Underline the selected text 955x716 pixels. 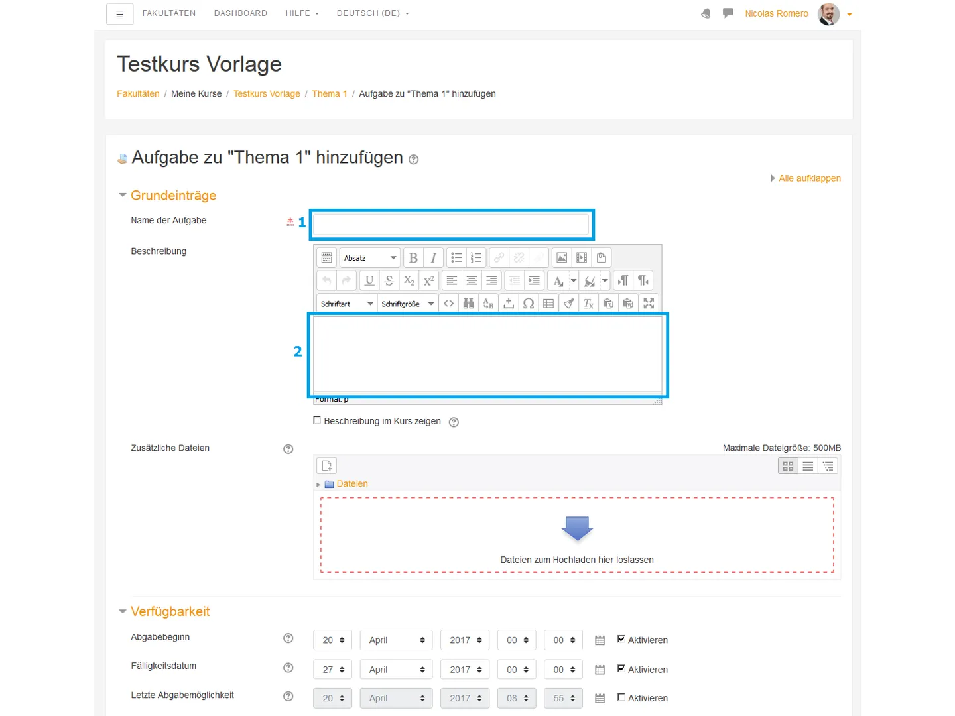point(369,280)
